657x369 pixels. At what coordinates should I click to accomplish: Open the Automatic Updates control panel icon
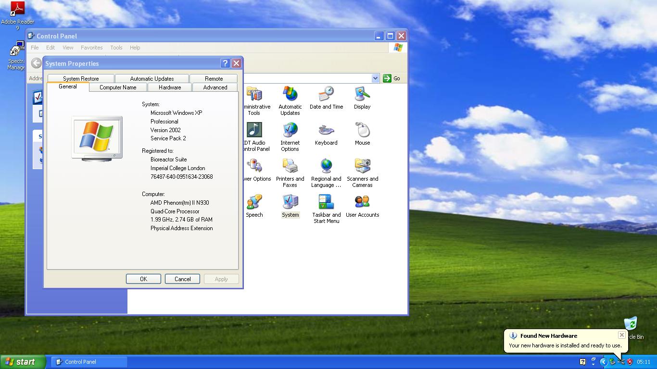(x=290, y=101)
